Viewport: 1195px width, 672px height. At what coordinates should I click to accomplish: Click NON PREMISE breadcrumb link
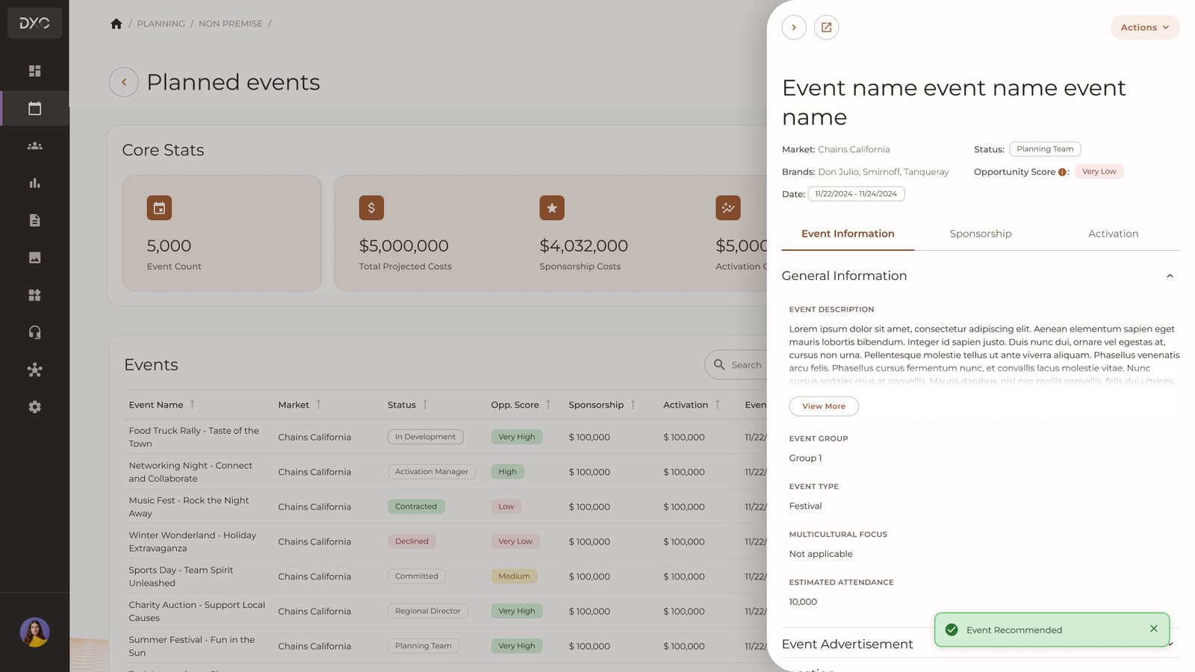tap(231, 24)
